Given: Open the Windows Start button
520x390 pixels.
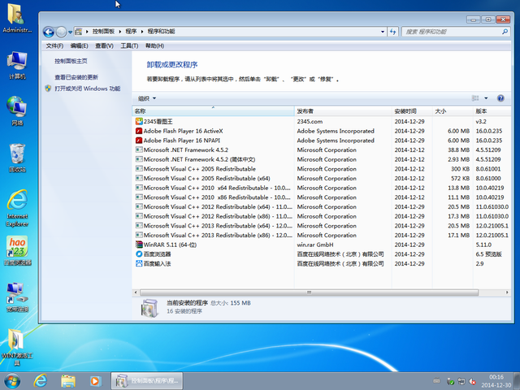Looking at the screenshot, I should click(12, 381).
